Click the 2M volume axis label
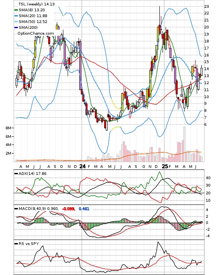 pyautogui.click(x=8, y=153)
